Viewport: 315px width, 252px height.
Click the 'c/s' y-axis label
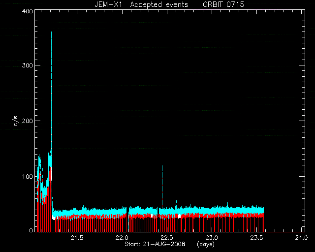click(x=16, y=121)
